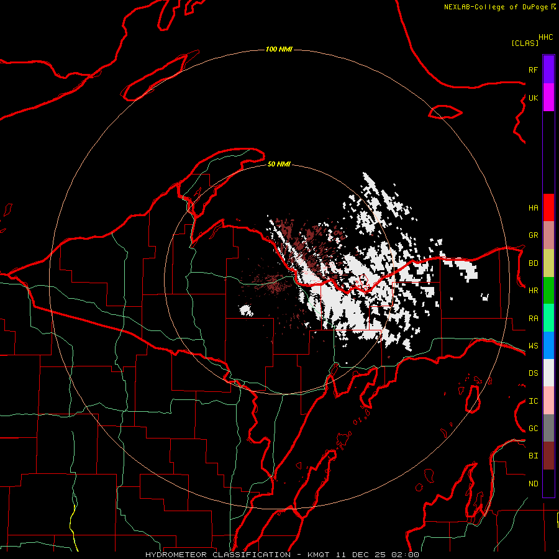Click the UK magenta legend swatch
The width and height of the screenshot is (559, 559).
point(548,98)
